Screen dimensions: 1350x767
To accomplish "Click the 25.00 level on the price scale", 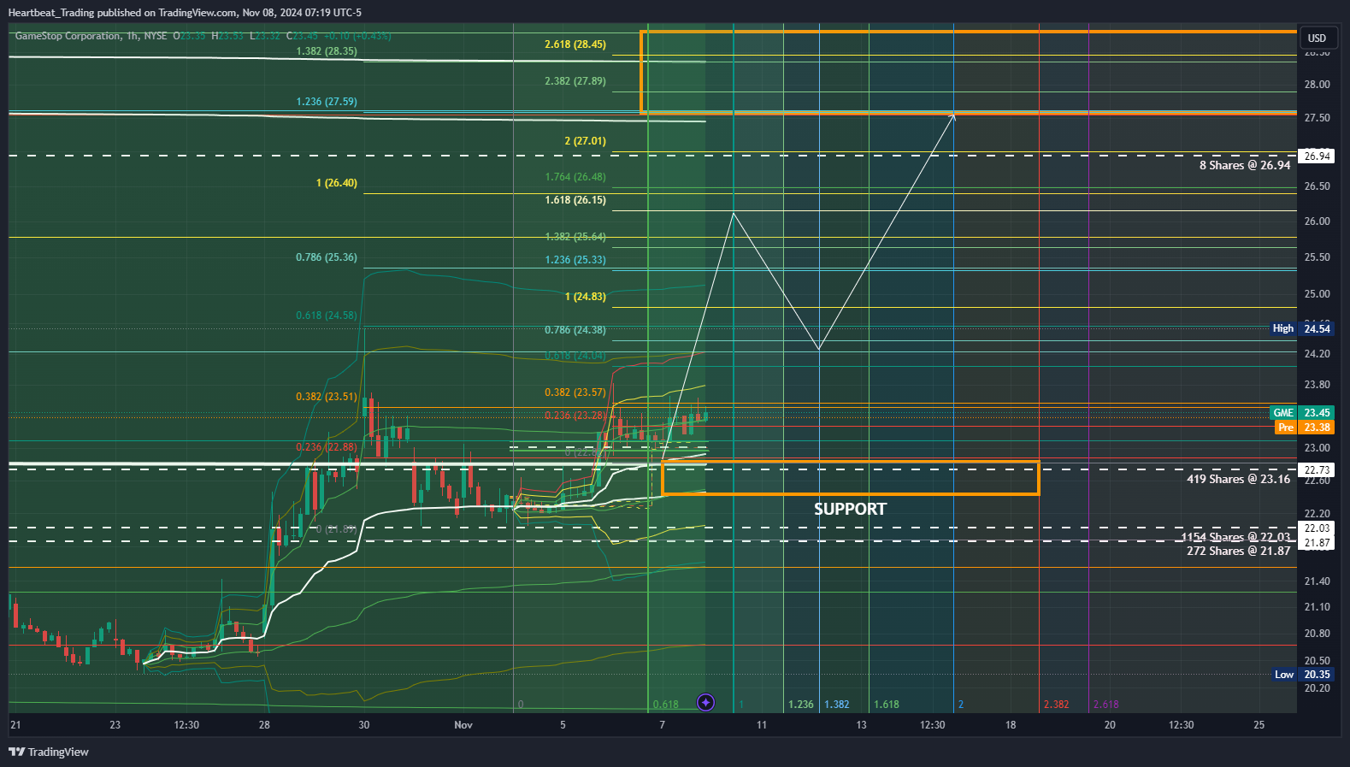I will pos(1317,294).
